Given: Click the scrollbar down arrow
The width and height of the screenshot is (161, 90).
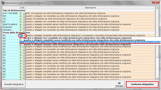Looking at the screenshot, I should pos(157,79).
